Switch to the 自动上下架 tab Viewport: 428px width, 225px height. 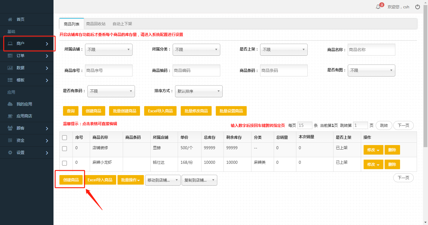[122, 24]
